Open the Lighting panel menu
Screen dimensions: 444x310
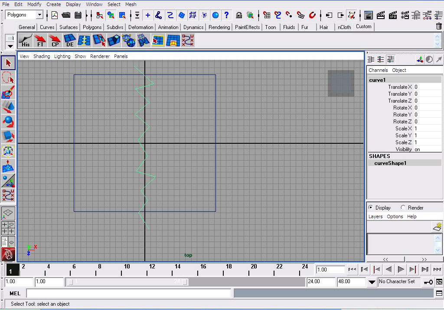point(62,56)
